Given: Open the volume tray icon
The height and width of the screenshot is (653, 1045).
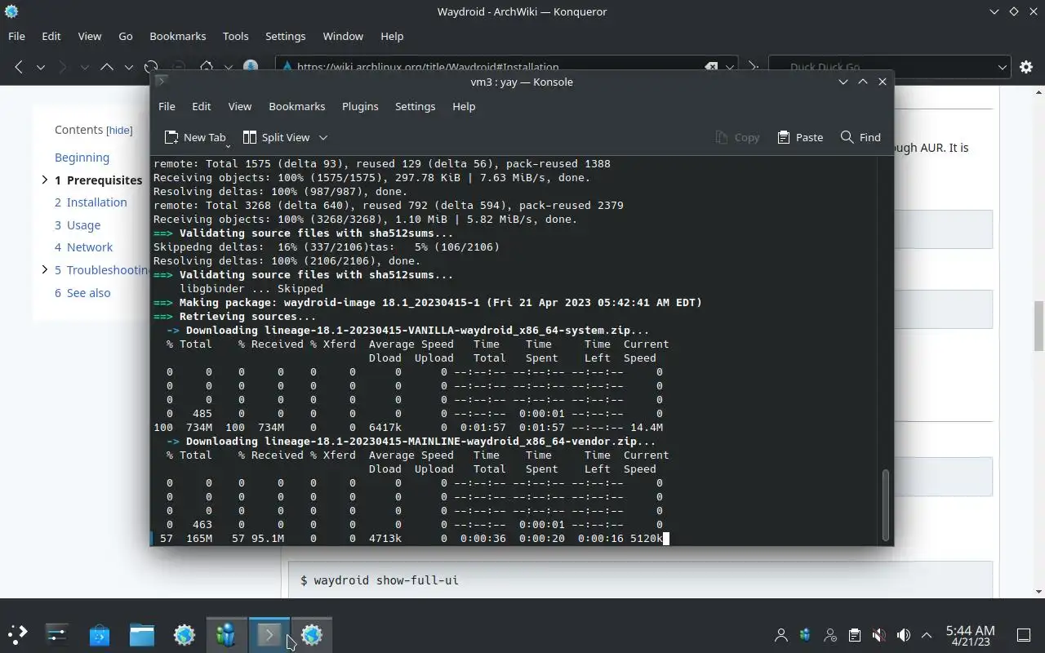Looking at the screenshot, I should pyautogui.click(x=903, y=635).
